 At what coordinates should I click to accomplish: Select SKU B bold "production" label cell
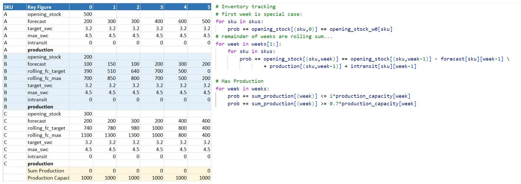pos(48,107)
